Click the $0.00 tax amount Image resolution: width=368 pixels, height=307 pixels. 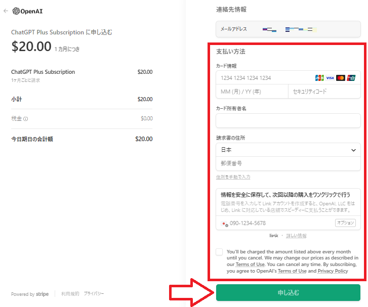[x=147, y=119]
